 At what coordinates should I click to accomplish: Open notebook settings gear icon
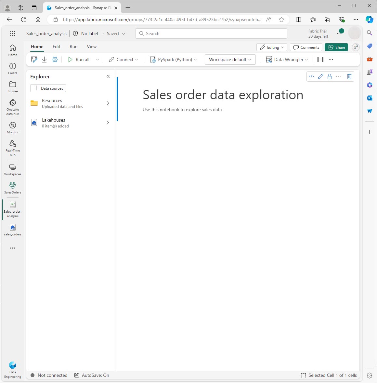(55, 59)
